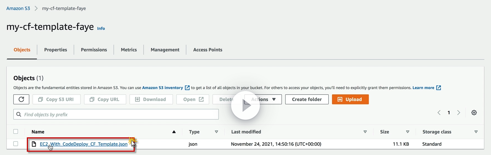Click the file icon beside EC2_With_CodeDeploy_CF_Template.json
Viewport: 491px width, 155px height.
(x=34, y=144)
